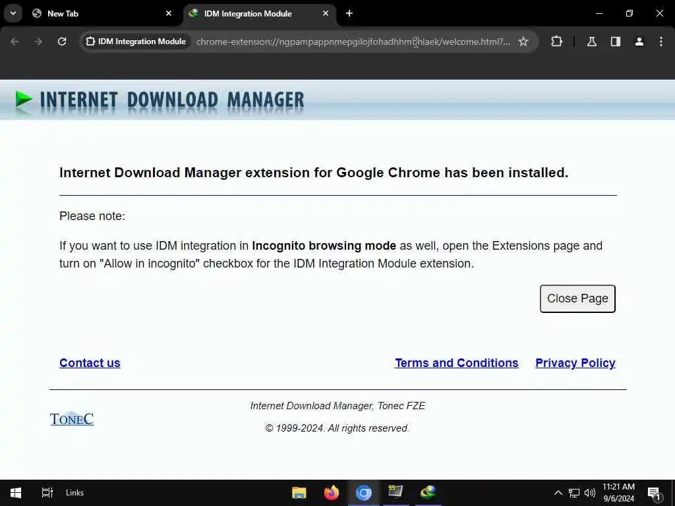Screen dimensions: 675x506
Task: Open Chrome Labs flask icon
Action: pos(591,42)
